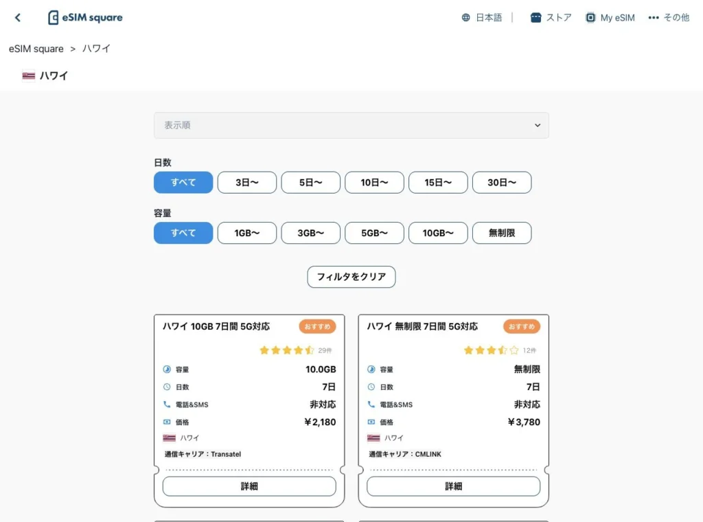Image resolution: width=703 pixels, height=522 pixels.
Task: Click the 容量 pie icon in 無制限 card
Action: (371, 370)
